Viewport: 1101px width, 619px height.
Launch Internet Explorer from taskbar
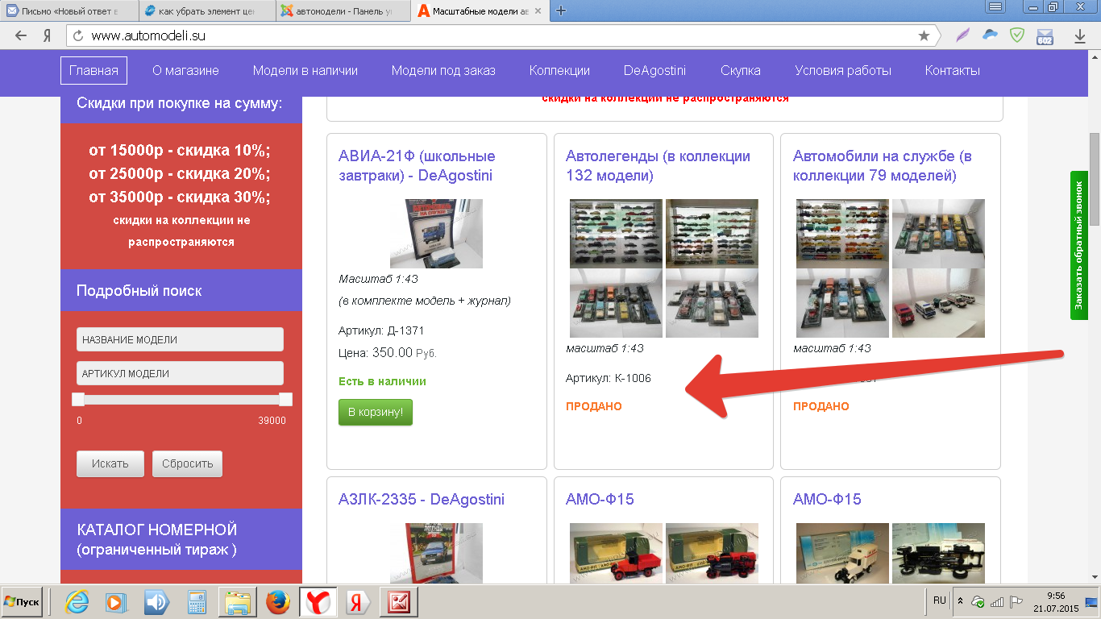click(x=77, y=602)
